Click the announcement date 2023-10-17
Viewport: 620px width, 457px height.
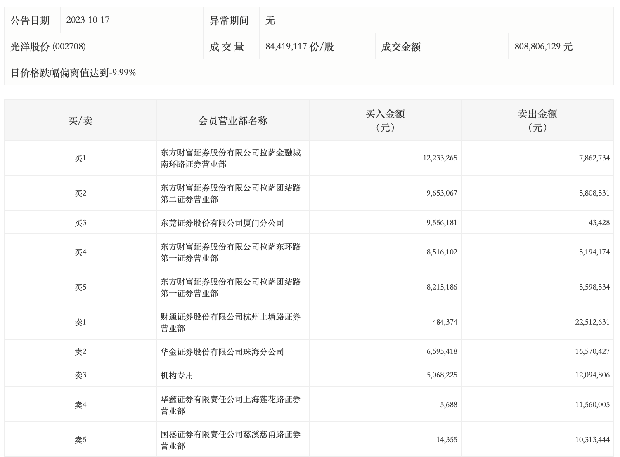pos(88,20)
